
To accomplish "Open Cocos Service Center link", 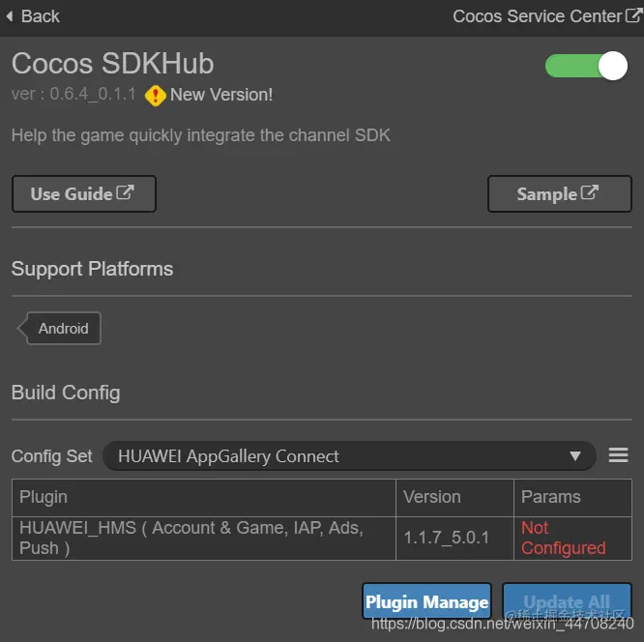I will click(x=547, y=16).
